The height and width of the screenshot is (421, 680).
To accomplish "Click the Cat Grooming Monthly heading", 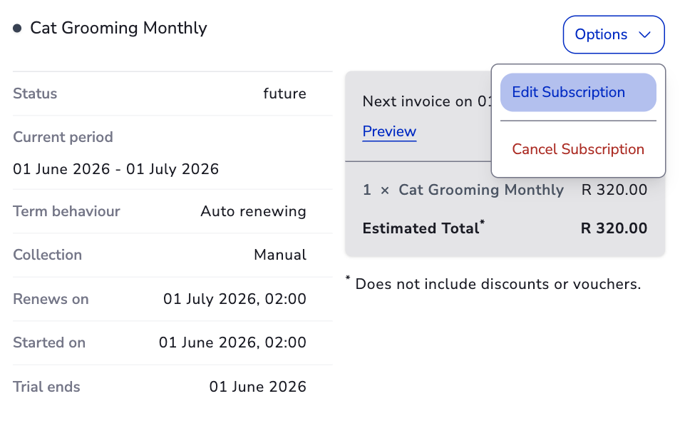I will point(118,29).
